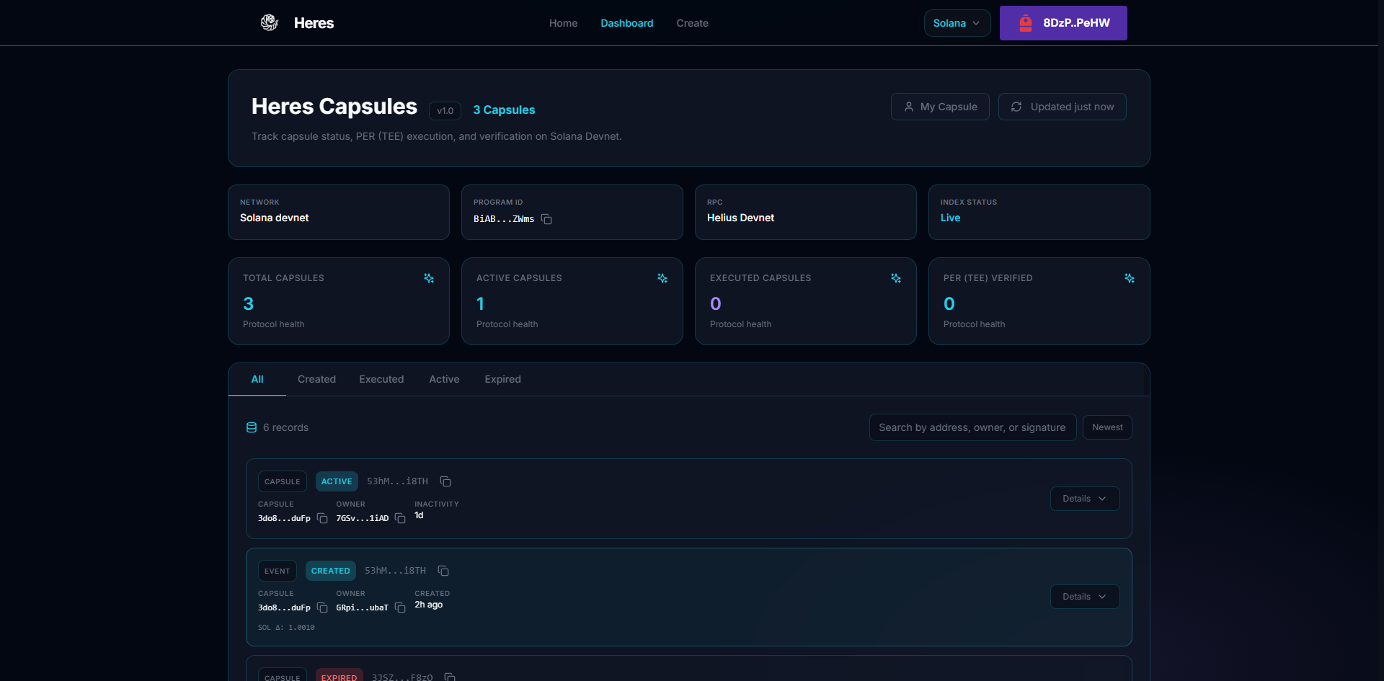Click the EVENT type tag

tap(277, 571)
